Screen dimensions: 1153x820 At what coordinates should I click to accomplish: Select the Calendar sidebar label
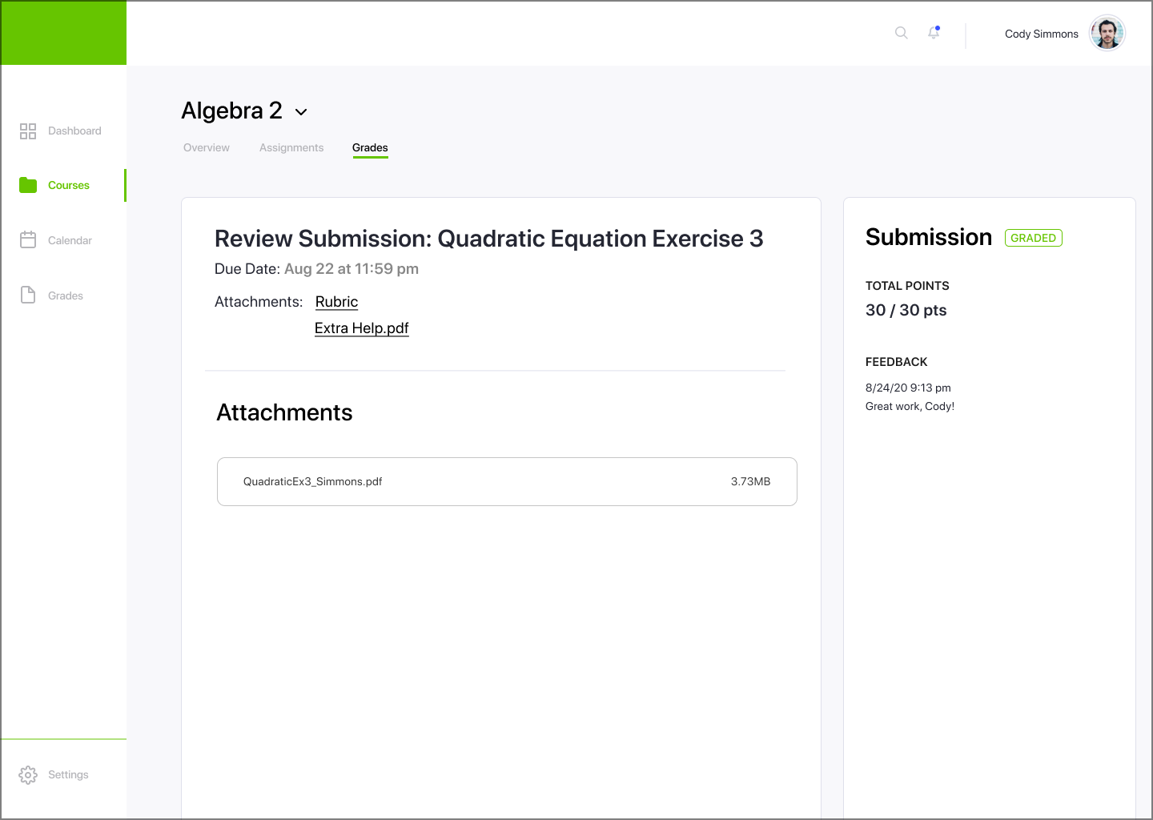click(70, 240)
